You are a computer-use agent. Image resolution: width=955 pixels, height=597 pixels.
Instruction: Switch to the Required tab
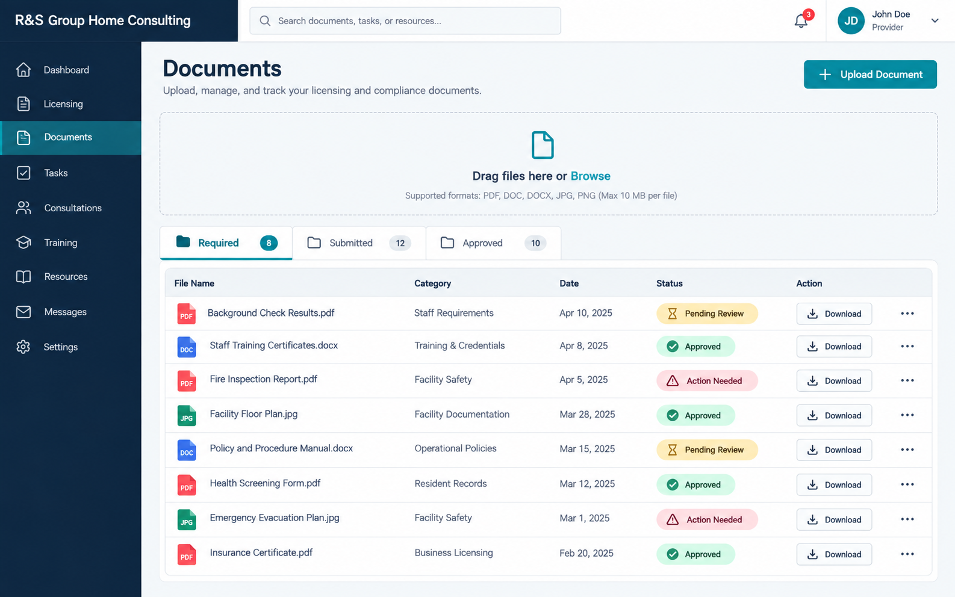[x=226, y=243]
